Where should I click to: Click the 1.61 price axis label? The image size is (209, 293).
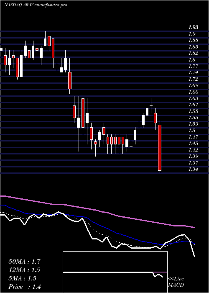193,105
